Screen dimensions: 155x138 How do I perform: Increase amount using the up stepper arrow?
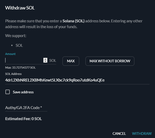coord(45,59)
